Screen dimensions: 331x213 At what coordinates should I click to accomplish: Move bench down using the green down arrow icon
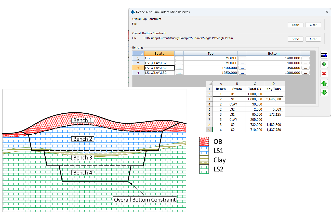click(x=324, y=92)
